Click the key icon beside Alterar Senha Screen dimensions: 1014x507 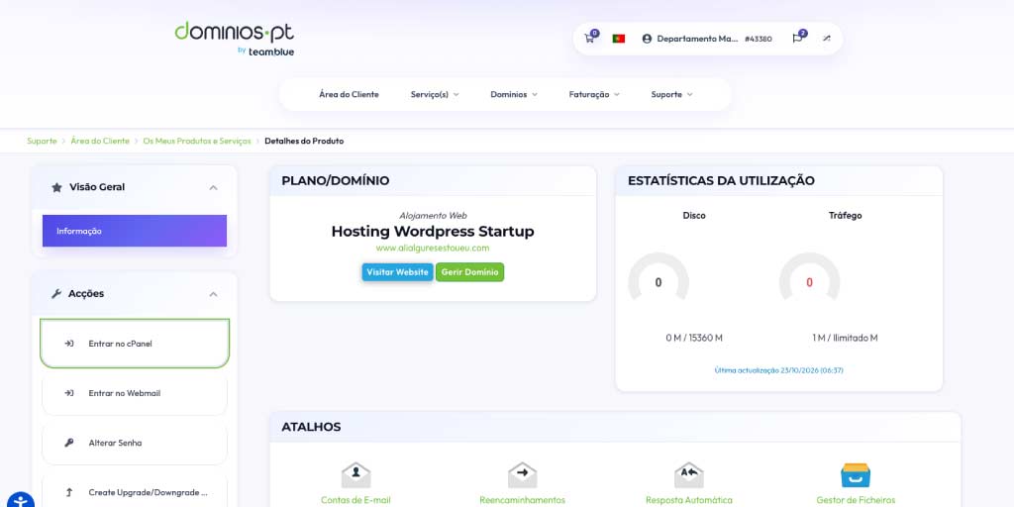click(69, 443)
